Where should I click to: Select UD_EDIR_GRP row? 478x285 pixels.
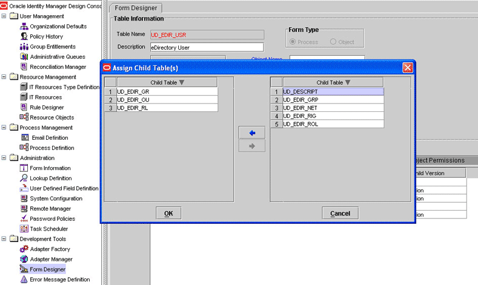pyautogui.click(x=333, y=100)
